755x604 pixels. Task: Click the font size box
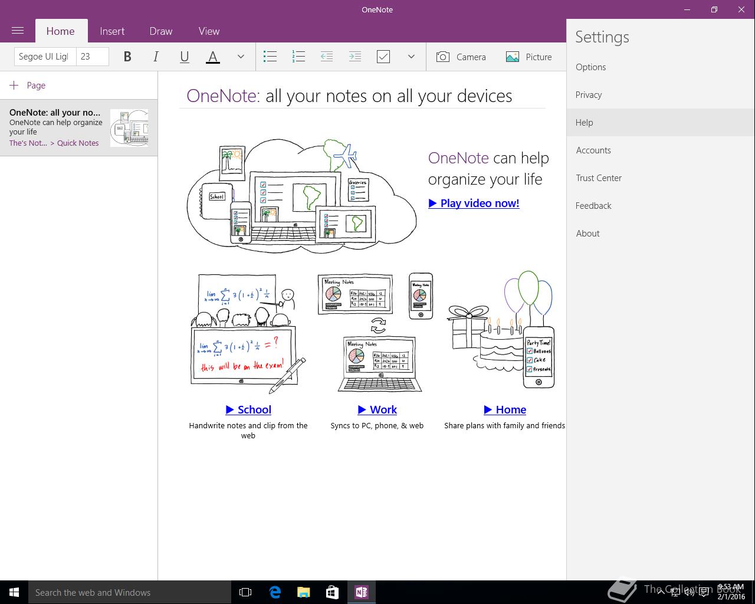93,57
